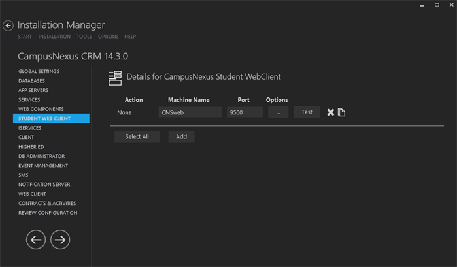The height and width of the screenshot is (267, 457).
Task: Go to Review Configuration page
Action: [48, 213]
